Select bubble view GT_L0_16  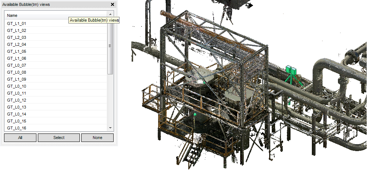56,128
